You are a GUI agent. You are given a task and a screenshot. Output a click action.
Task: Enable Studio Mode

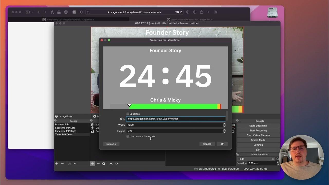click(258, 140)
